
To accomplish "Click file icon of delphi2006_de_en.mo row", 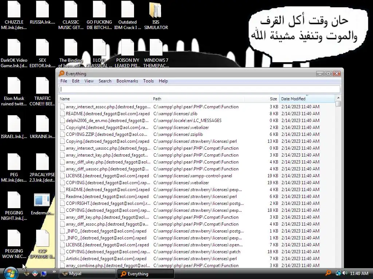I will point(62,121).
